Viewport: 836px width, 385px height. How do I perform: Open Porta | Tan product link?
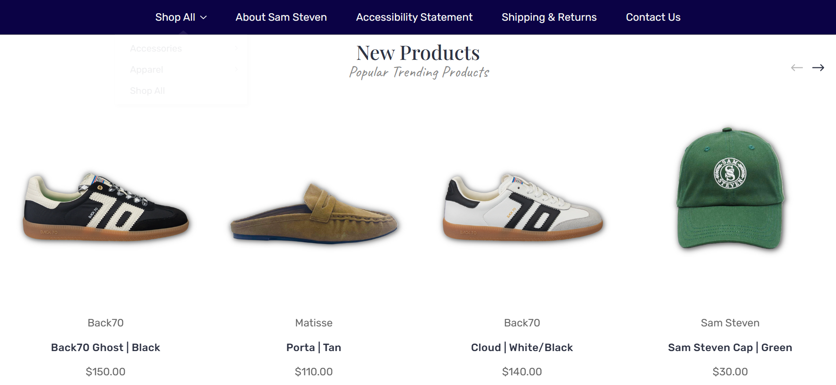tap(314, 348)
